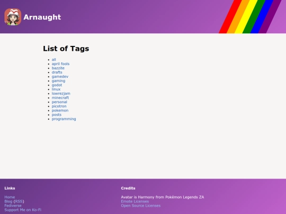Open the 'picotron' tag
Screen dimensions: 286x214
point(59,106)
